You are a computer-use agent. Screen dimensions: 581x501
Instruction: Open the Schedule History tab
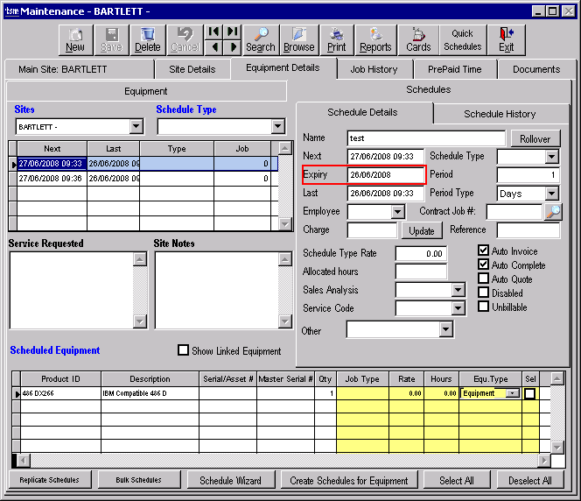pyautogui.click(x=500, y=114)
